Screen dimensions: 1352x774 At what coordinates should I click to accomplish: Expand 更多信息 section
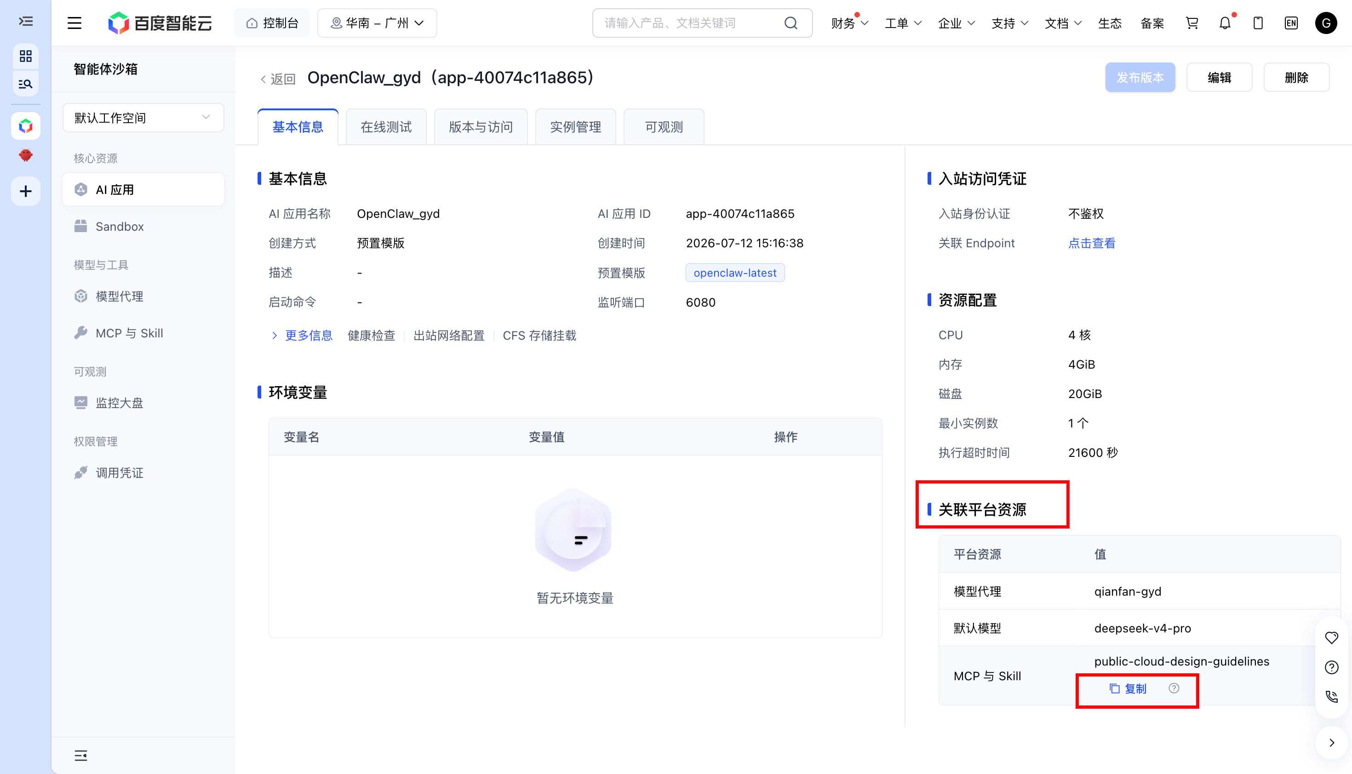click(x=302, y=336)
